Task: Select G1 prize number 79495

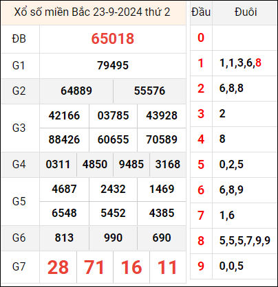Action: click(x=113, y=65)
